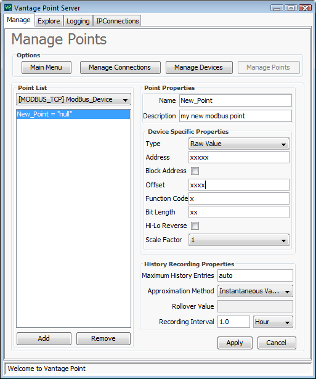The image size is (316, 379).
Task: Click the status bar text "Welcome to Vantage Point"
Action: click(46, 369)
